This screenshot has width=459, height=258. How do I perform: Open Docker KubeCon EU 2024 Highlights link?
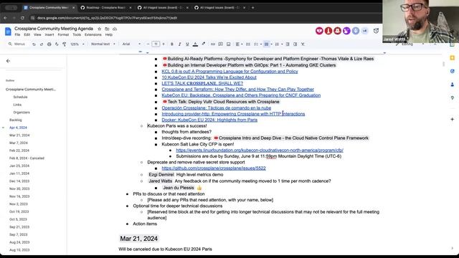click(209, 120)
